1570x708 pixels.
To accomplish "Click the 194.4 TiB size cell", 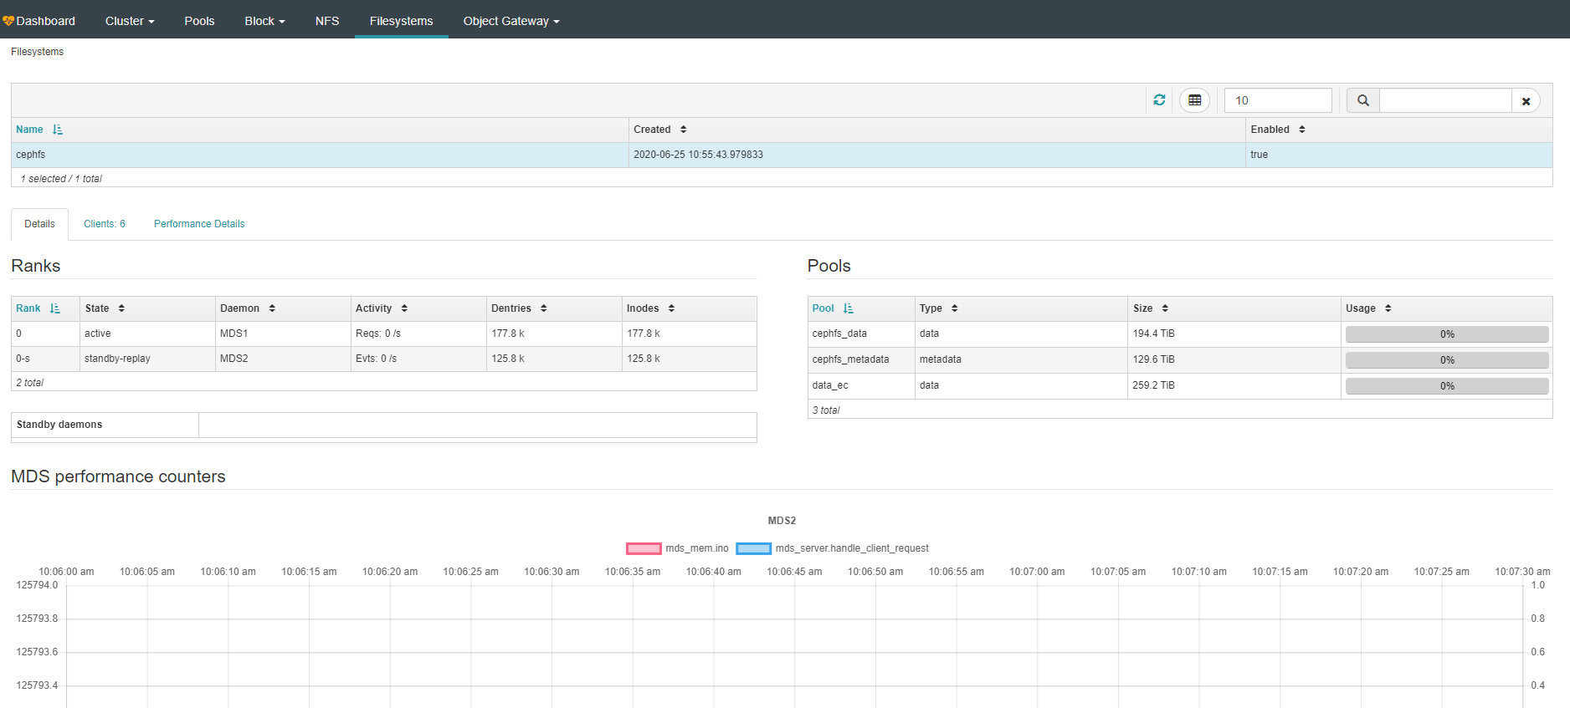I will 1234,334.
